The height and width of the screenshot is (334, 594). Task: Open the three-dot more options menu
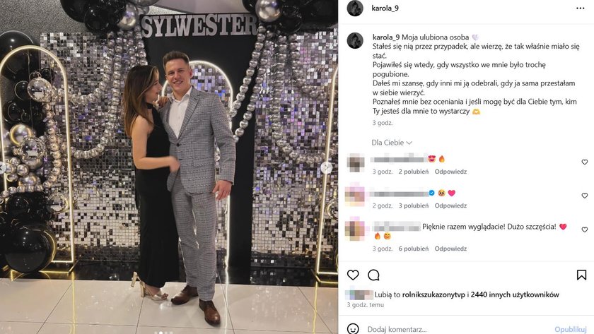tap(580, 8)
